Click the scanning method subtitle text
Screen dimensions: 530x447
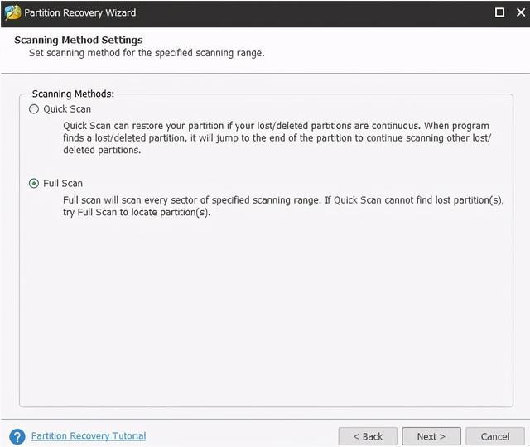(x=147, y=53)
